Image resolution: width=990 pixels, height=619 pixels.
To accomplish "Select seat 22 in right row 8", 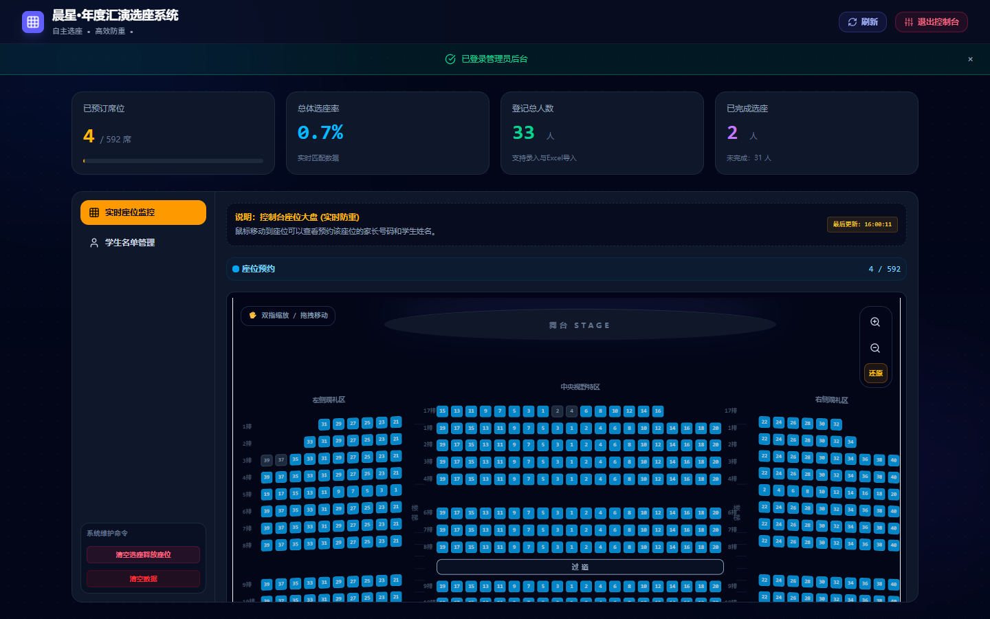I will point(764,541).
